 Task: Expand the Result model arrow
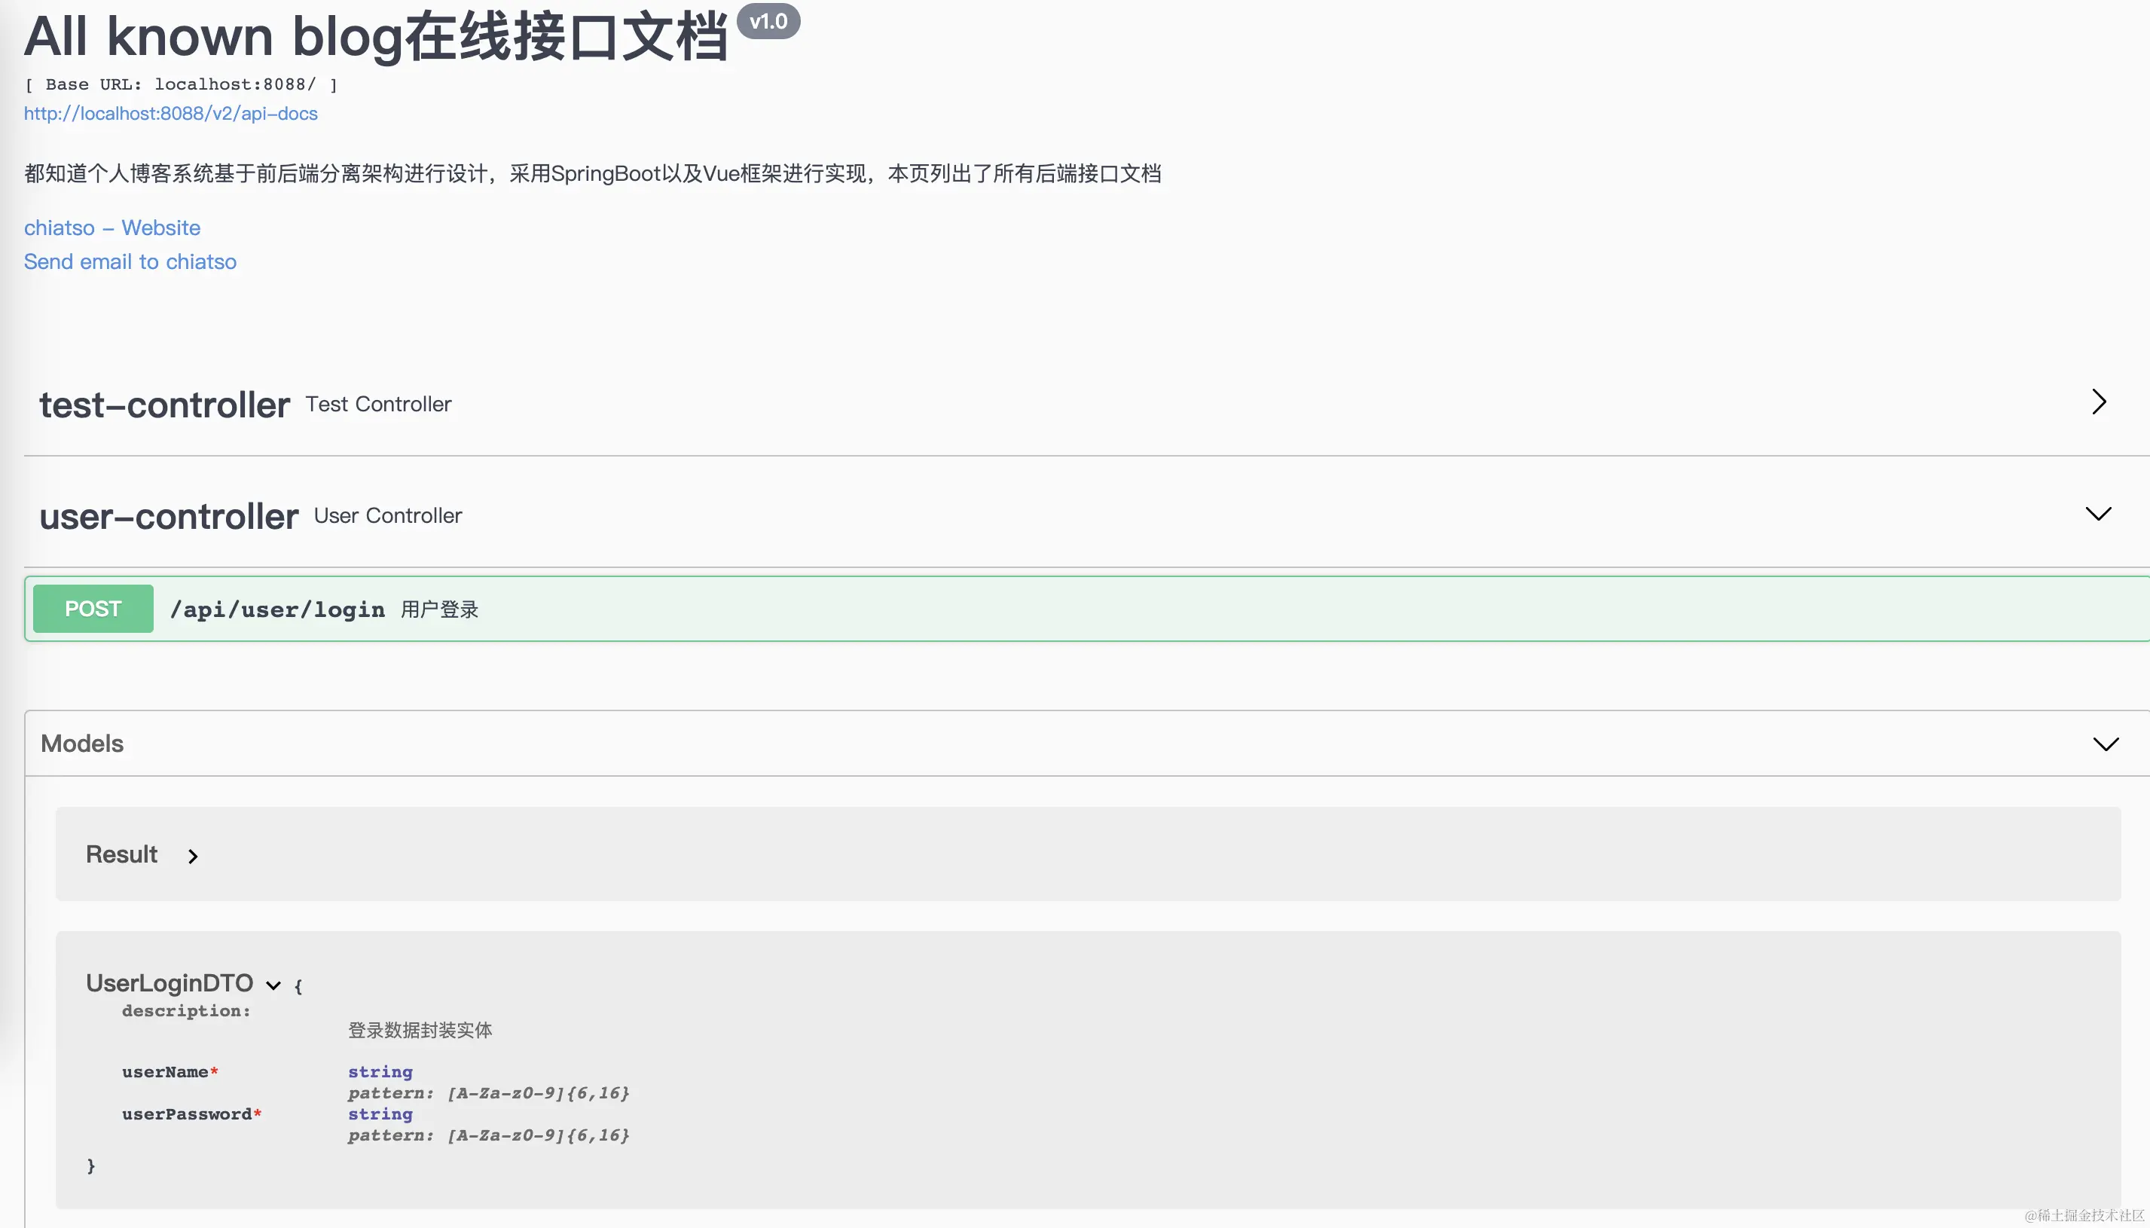[193, 857]
